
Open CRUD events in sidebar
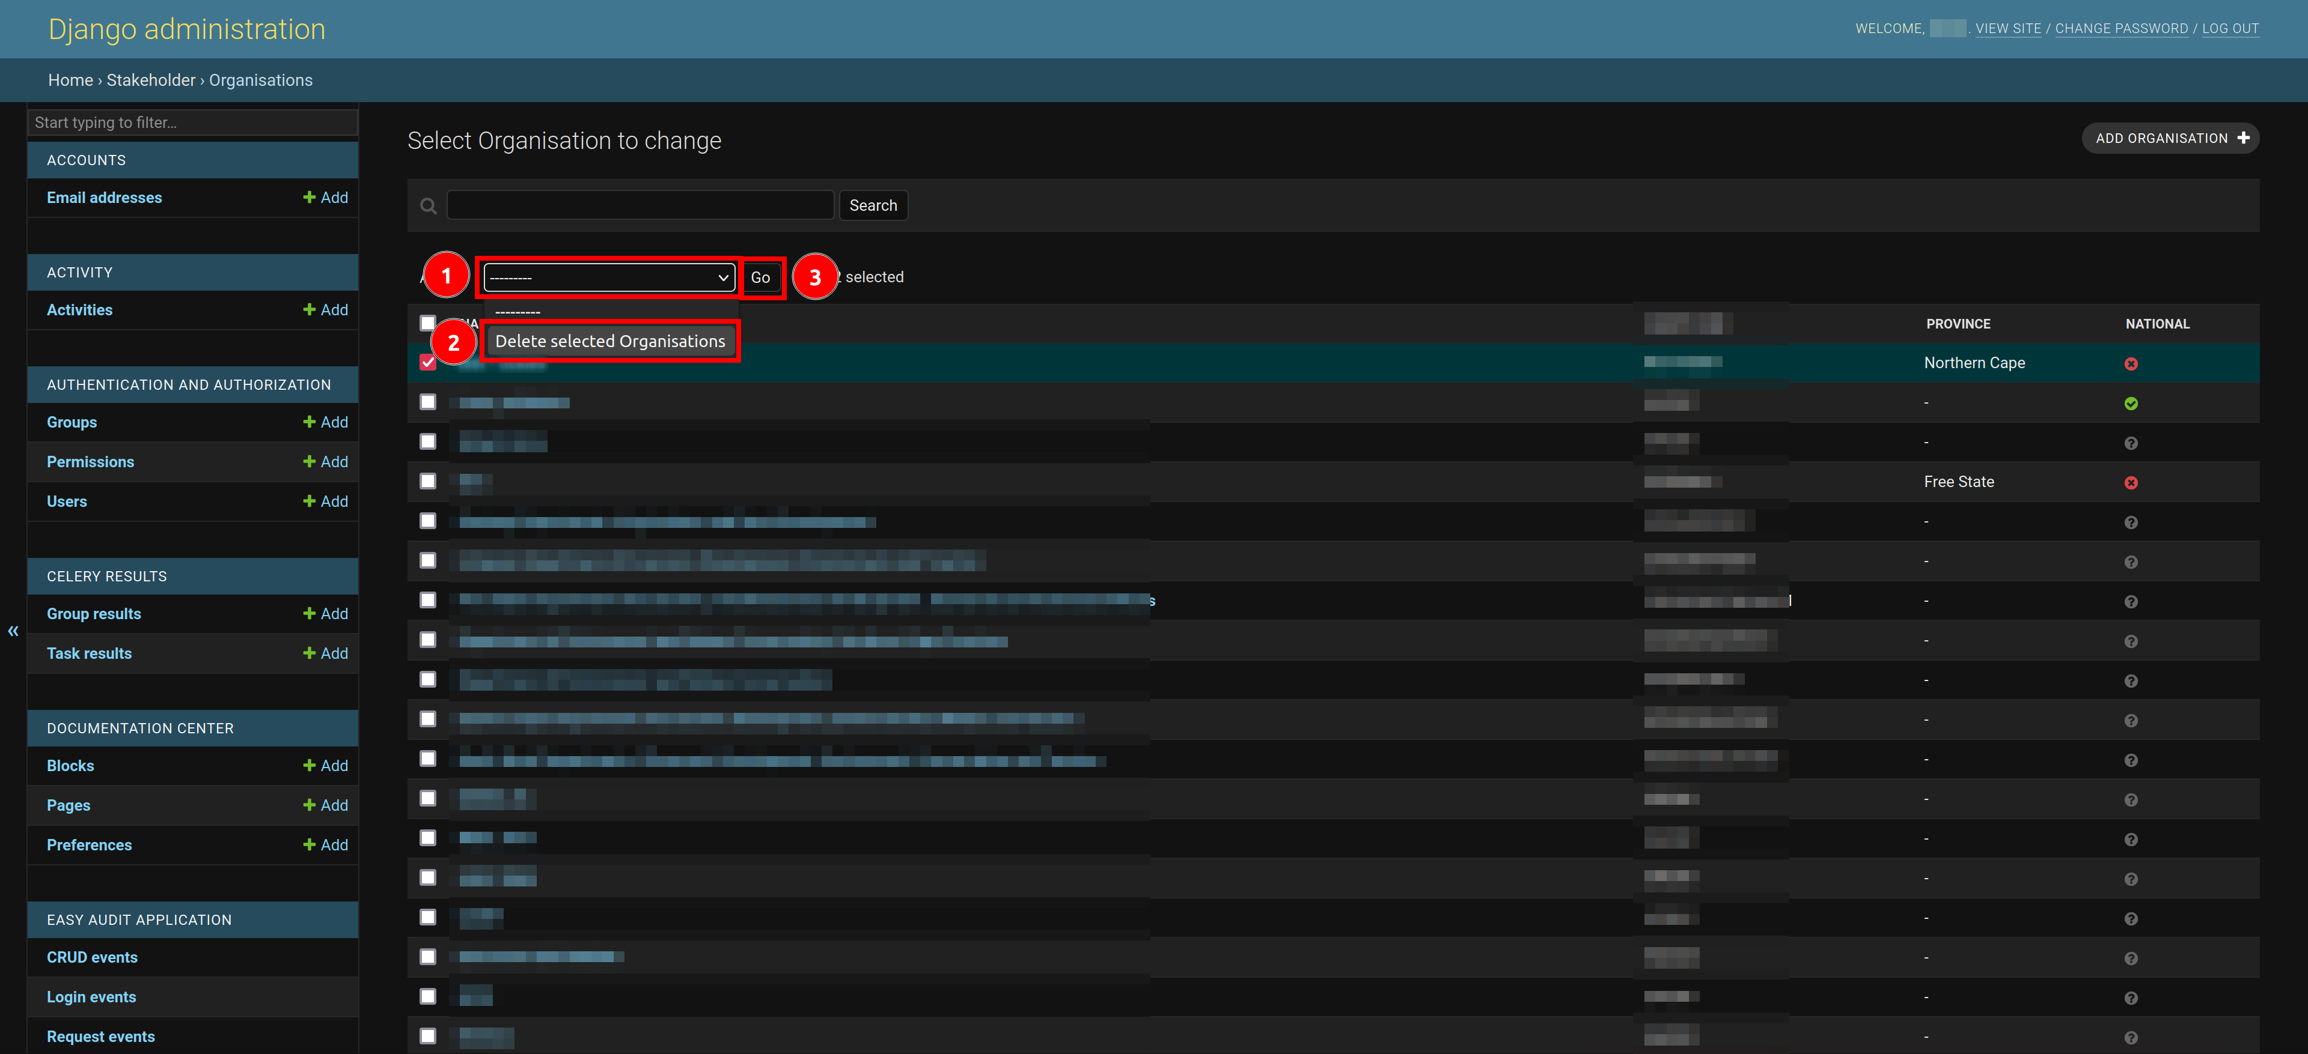click(93, 957)
